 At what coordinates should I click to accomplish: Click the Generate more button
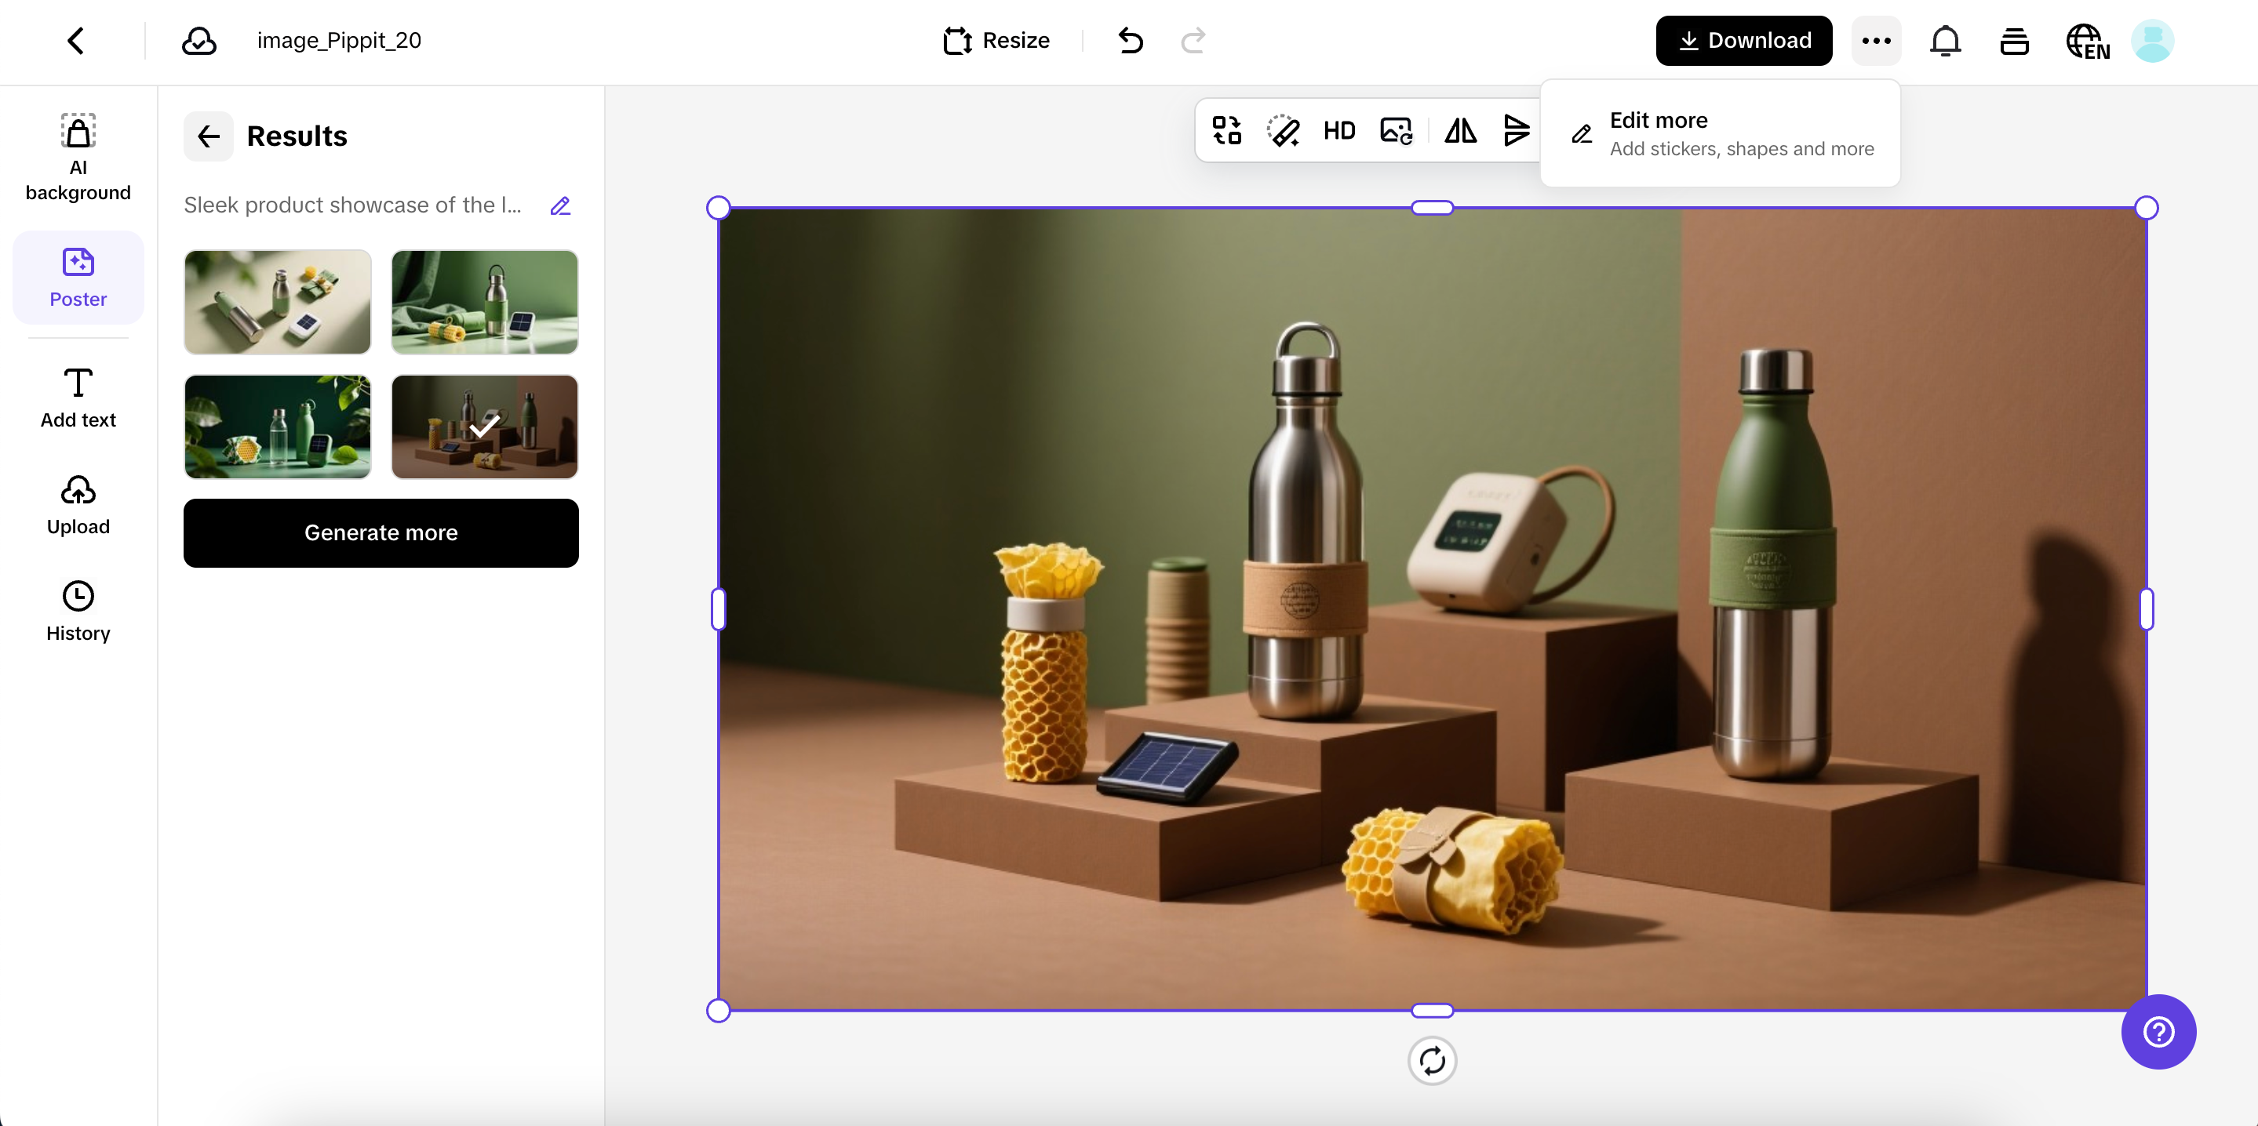click(x=381, y=532)
